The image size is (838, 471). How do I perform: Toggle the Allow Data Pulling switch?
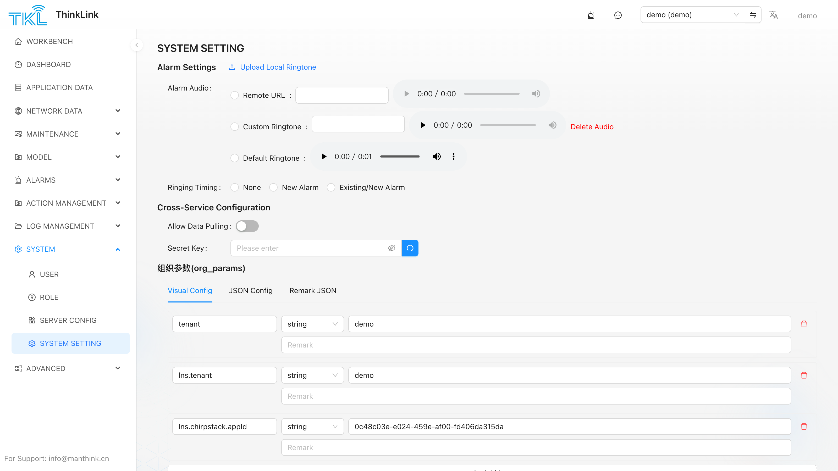click(247, 226)
